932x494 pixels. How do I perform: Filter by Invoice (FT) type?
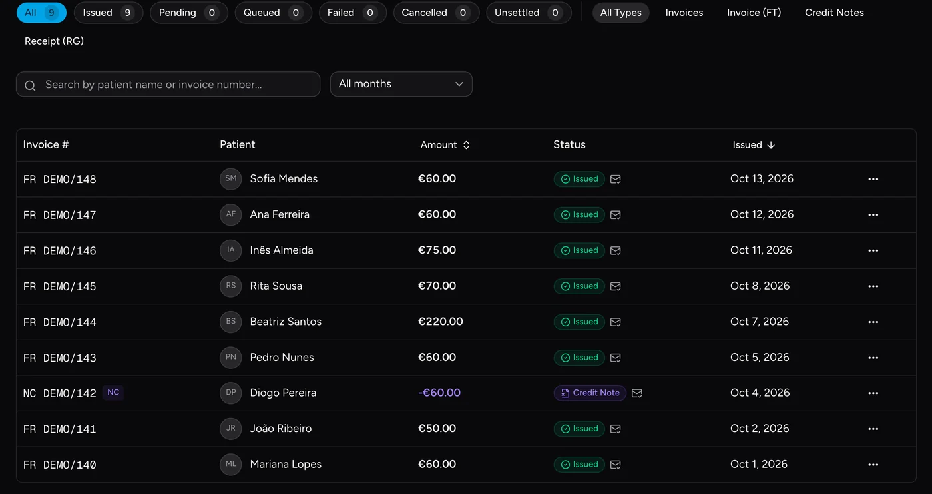tap(754, 13)
